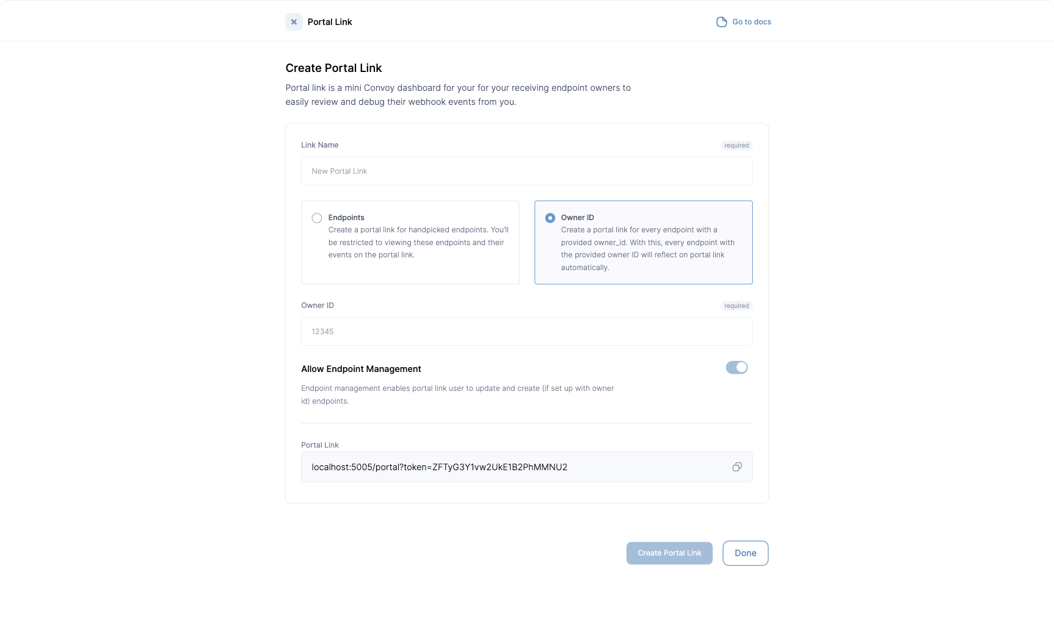Click the Link Name field label

319,145
